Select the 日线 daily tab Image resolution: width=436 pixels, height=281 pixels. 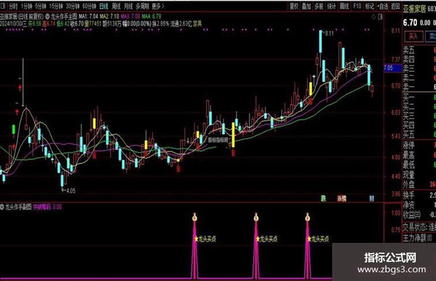click(x=103, y=6)
